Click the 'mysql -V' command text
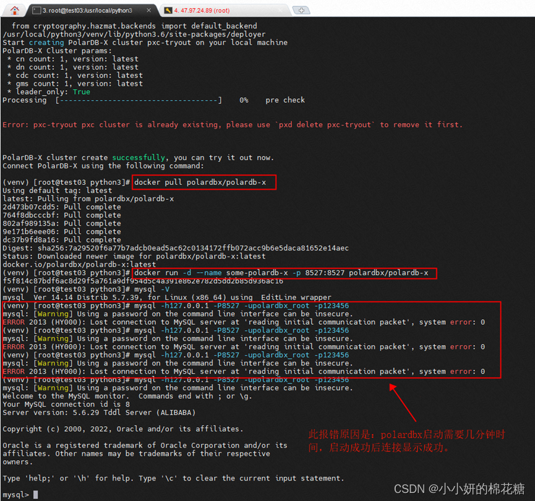 click(x=152, y=289)
